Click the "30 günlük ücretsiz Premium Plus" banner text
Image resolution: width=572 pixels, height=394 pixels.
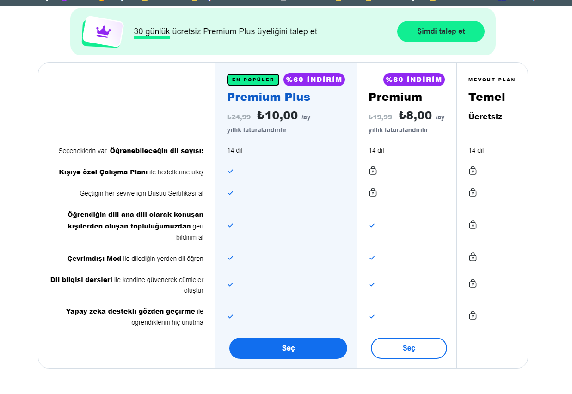[225, 31]
